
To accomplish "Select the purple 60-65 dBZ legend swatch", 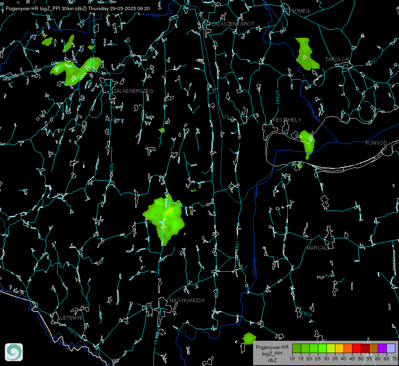I will (x=382, y=348).
